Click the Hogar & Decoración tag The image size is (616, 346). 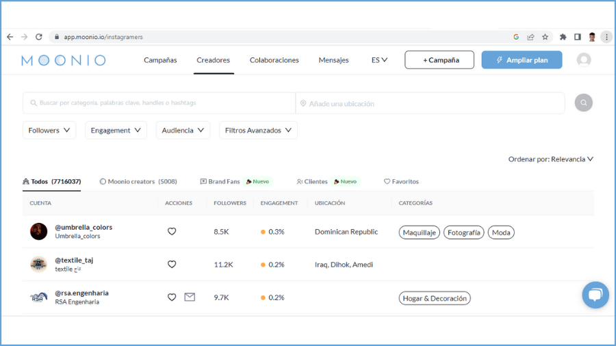tap(435, 299)
